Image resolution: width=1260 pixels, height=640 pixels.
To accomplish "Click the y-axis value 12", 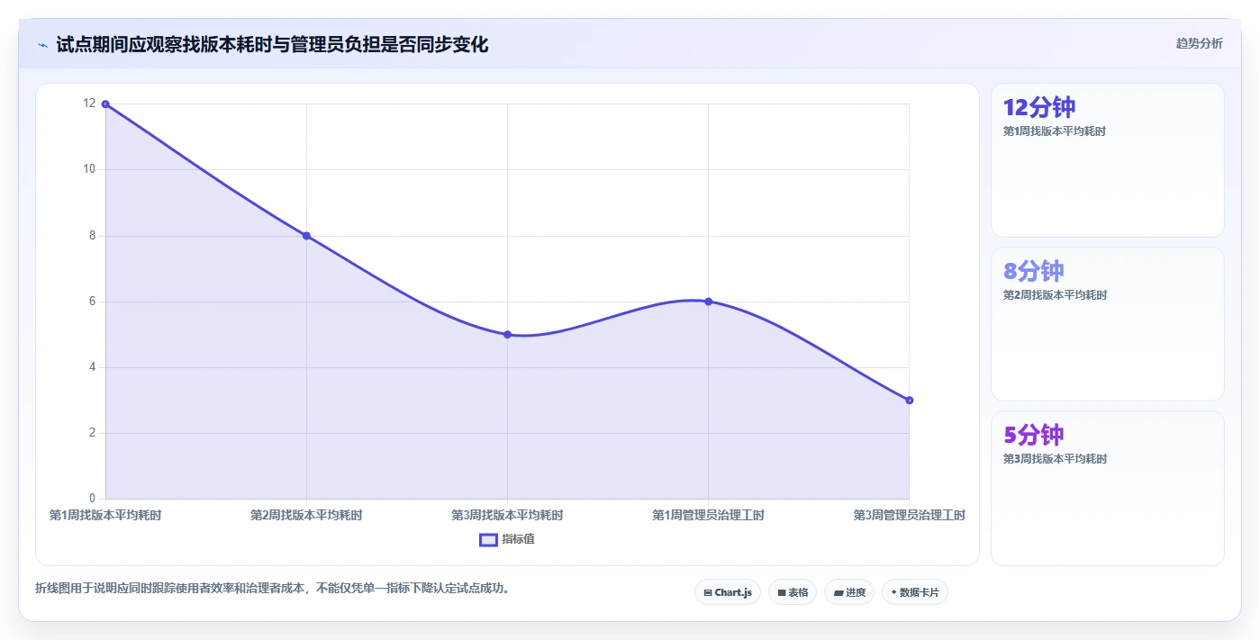I will click(89, 104).
